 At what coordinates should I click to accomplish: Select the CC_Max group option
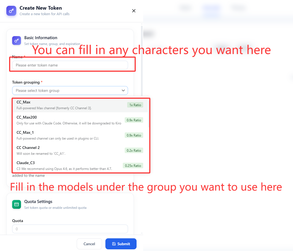(x=80, y=105)
